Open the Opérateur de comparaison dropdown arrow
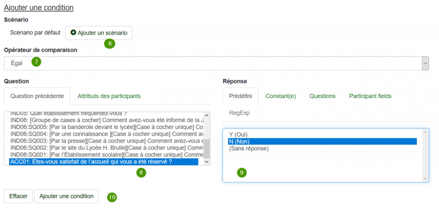This screenshot has height=210, width=439. point(425,63)
